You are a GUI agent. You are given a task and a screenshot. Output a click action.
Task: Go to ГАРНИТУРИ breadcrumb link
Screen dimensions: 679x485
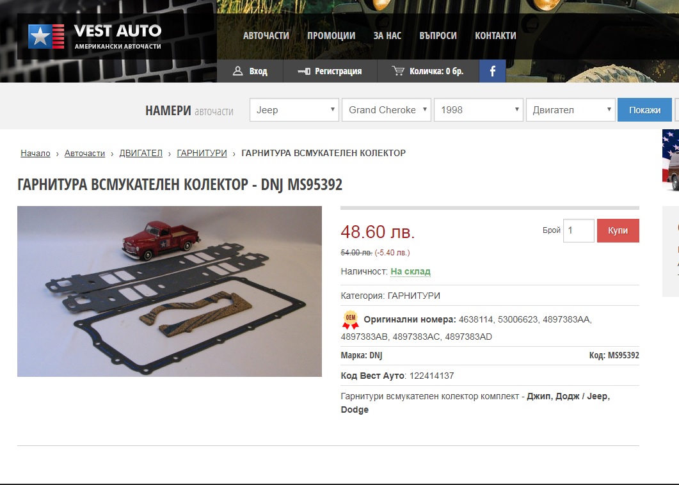(202, 154)
